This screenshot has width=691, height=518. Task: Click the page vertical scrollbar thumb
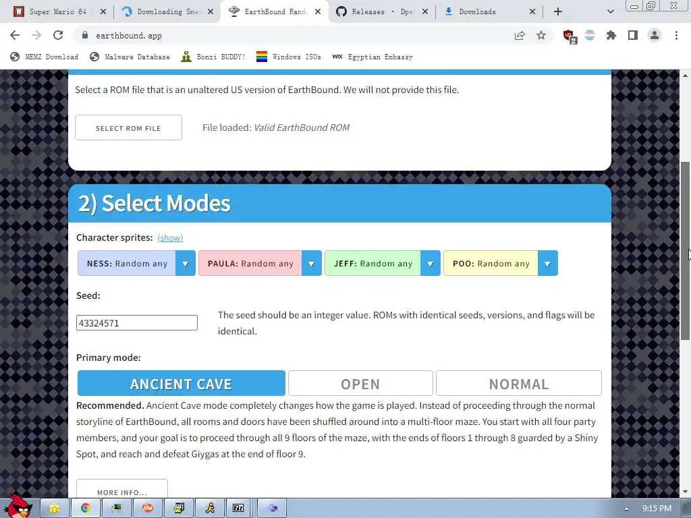pyautogui.click(x=686, y=251)
